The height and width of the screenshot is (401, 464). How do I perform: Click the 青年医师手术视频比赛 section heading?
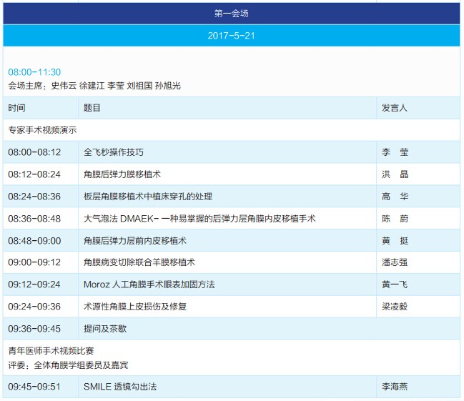click(51, 351)
